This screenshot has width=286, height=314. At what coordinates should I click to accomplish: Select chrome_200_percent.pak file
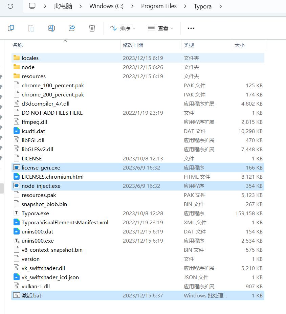(138, 94)
